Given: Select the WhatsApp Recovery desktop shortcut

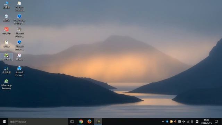Looking at the screenshot, I should click(x=6, y=84).
